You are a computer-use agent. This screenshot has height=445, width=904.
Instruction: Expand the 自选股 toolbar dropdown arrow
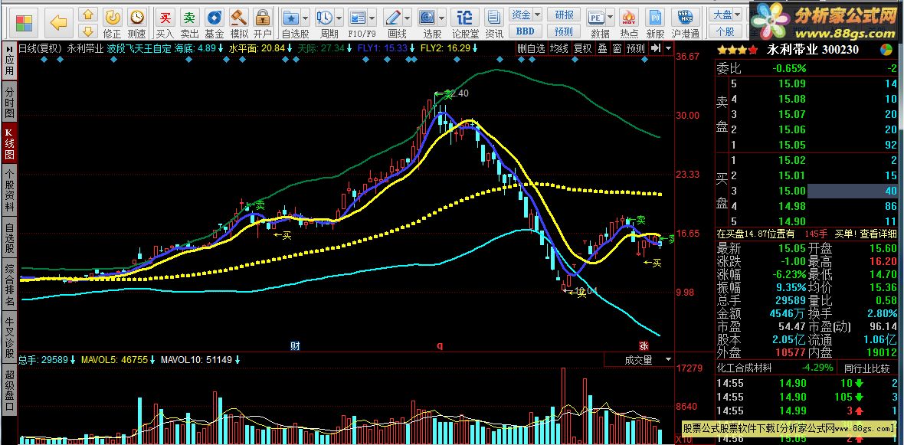[306, 16]
